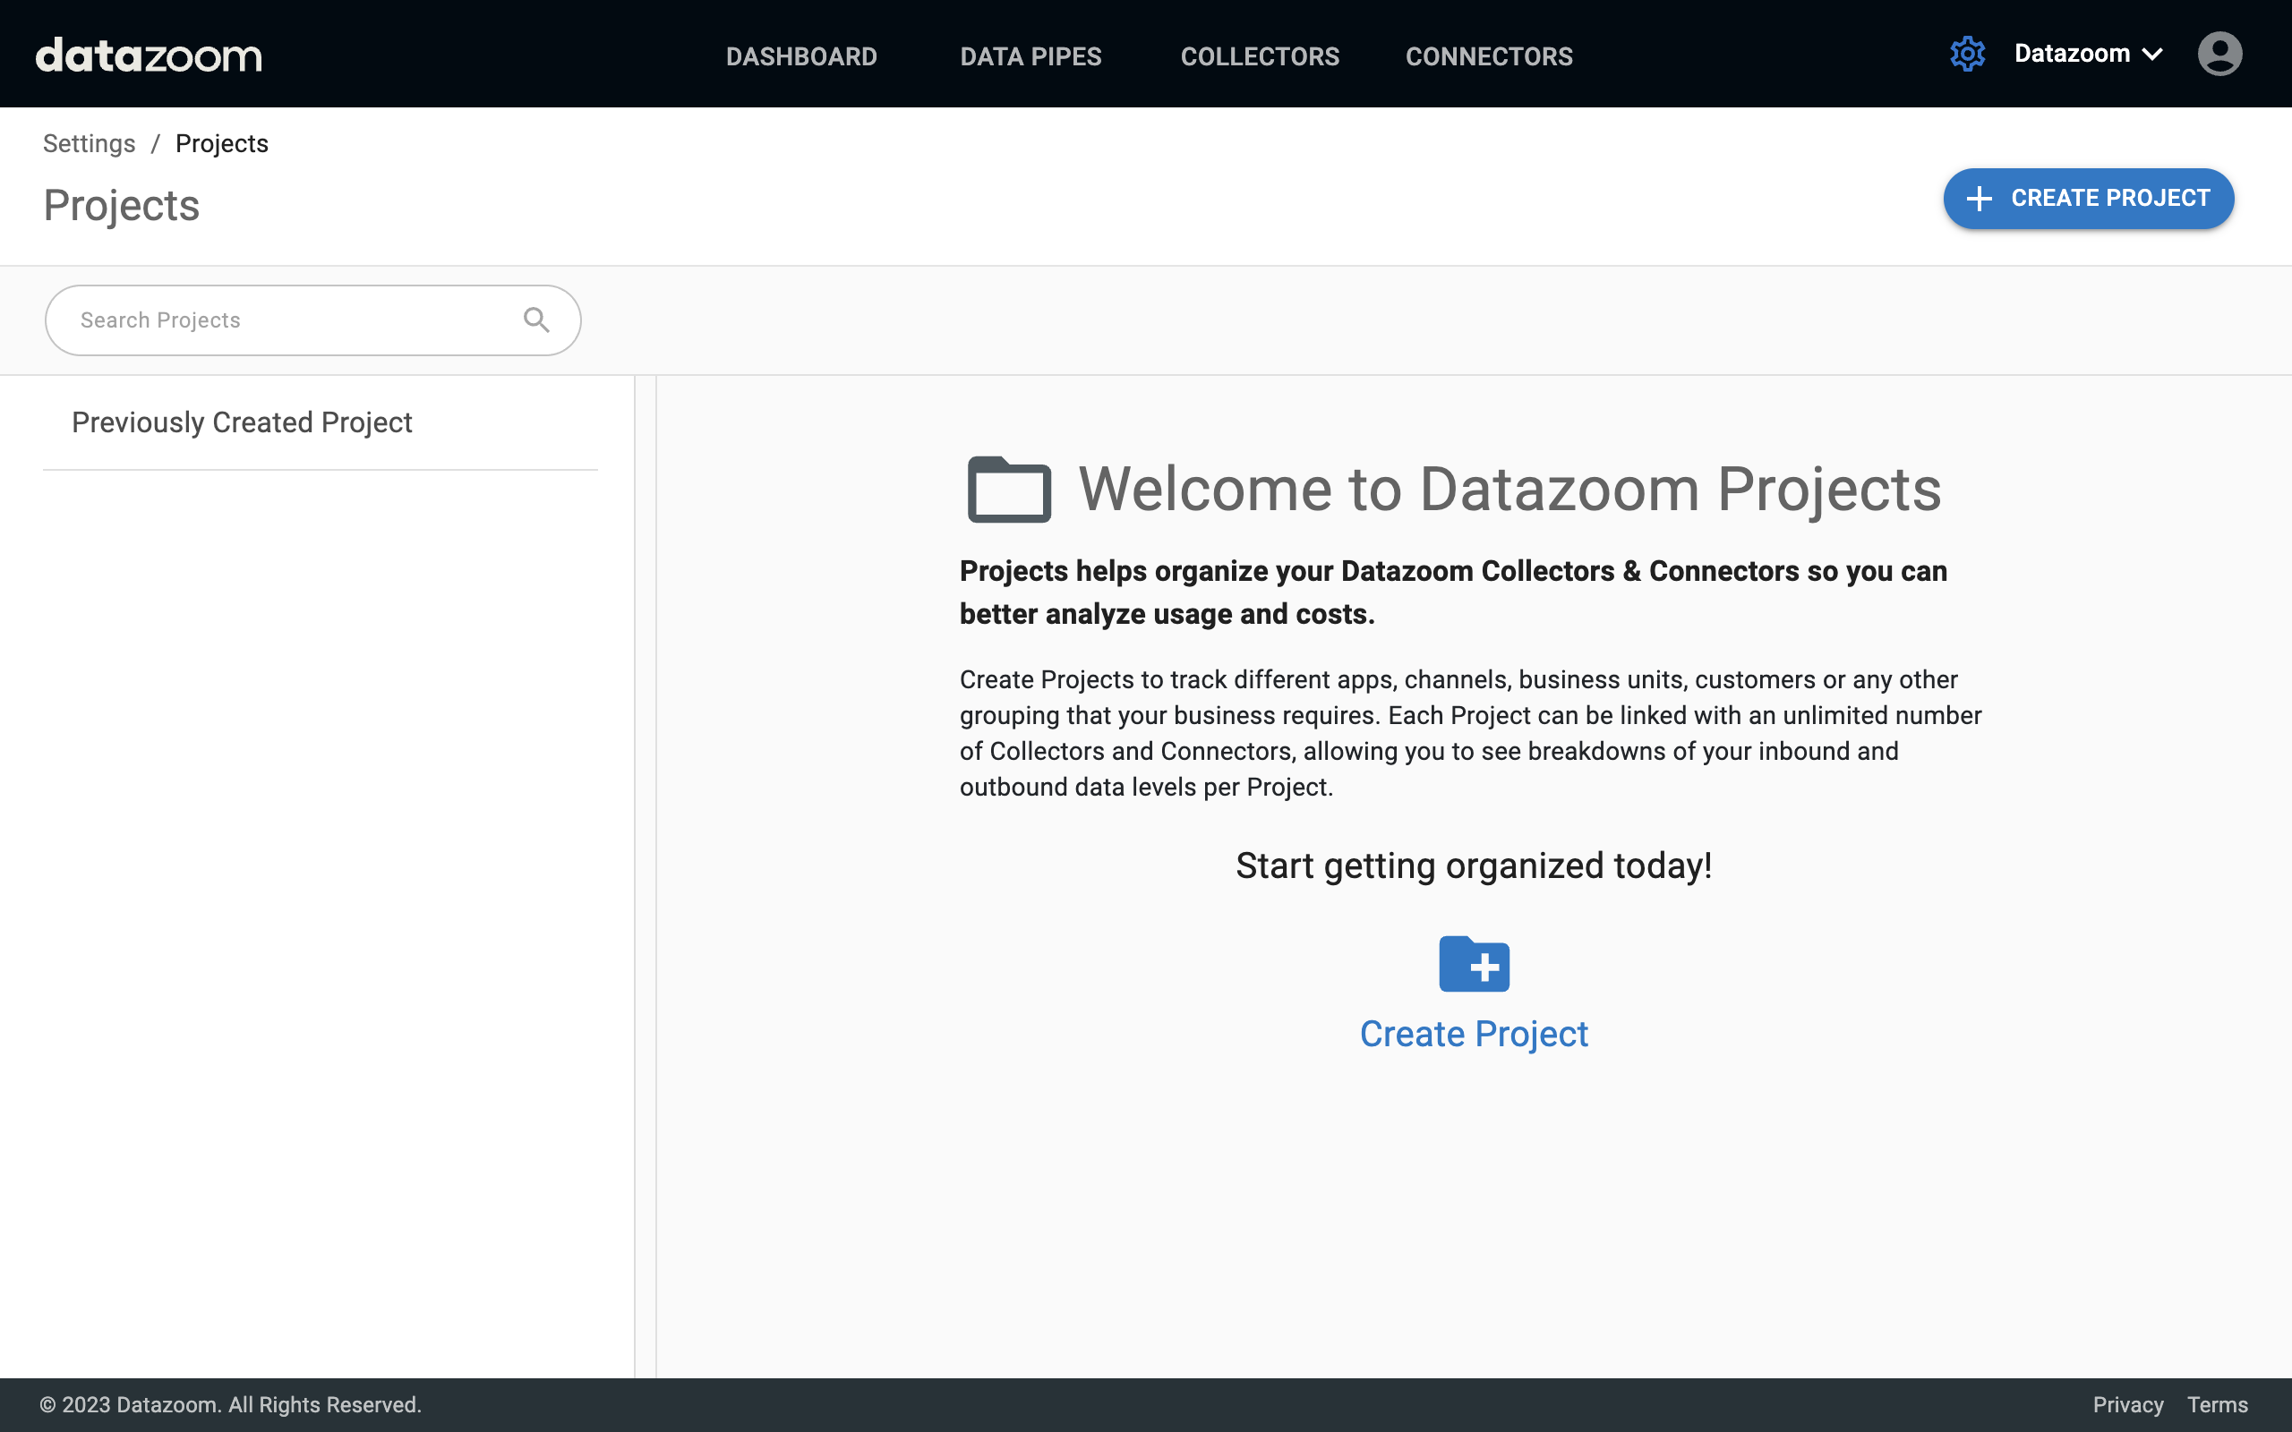Open the Privacy link in footer
This screenshot has width=2292, height=1432.
(2128, 1404)
